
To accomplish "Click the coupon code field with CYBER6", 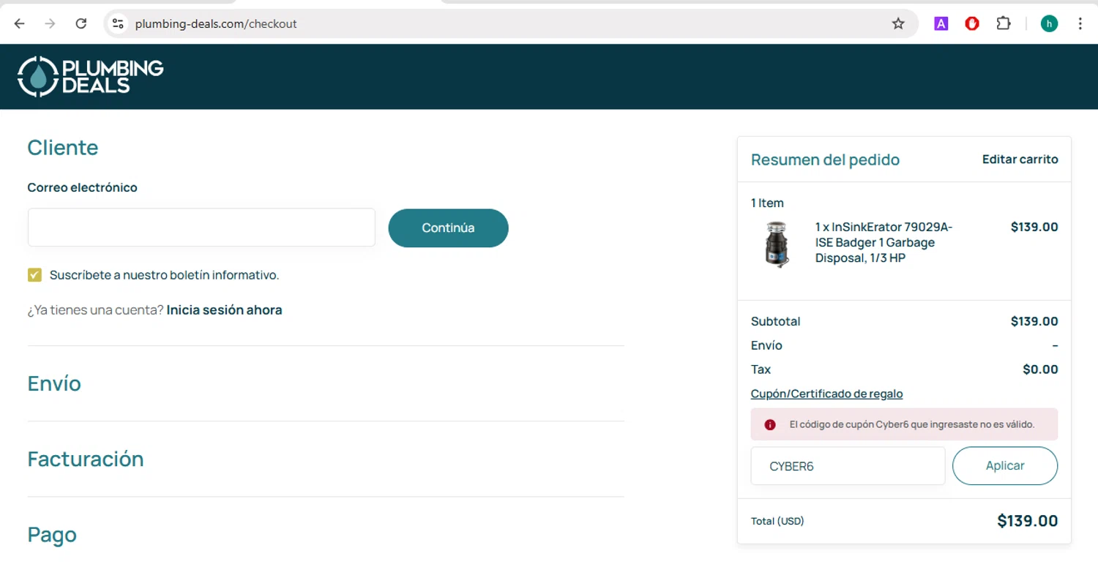I will (848, 466).
